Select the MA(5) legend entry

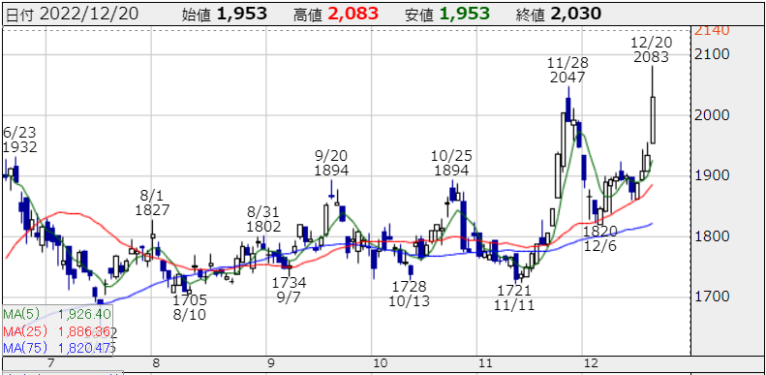coord(57,313)
